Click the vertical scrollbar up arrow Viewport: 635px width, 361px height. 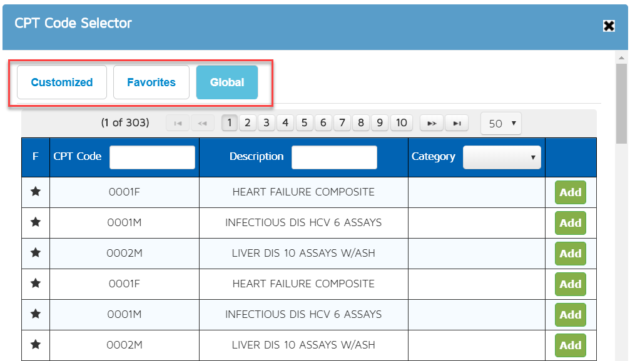click(x=621, y=57)
